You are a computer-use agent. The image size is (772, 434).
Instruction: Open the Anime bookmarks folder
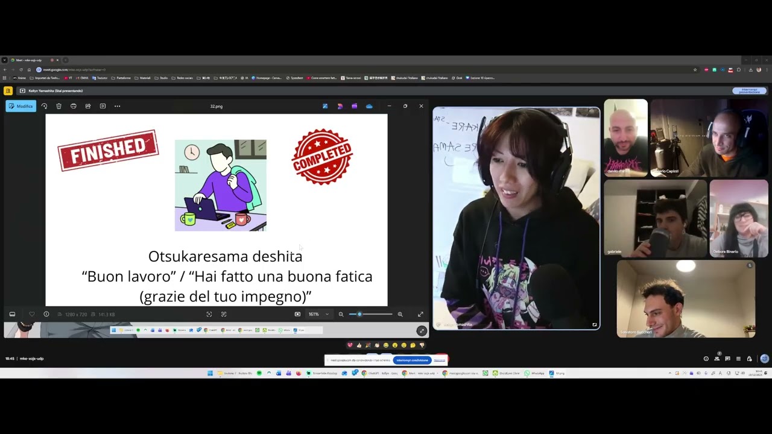coord(19,78)
